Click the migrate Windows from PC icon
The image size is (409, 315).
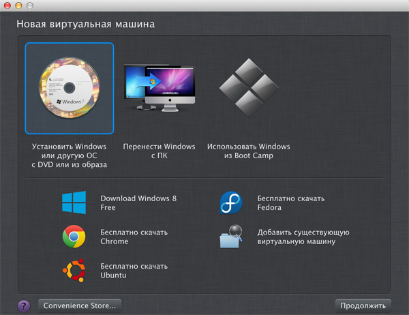point(159,88)
